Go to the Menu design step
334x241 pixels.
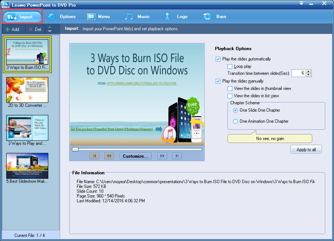coord(98,17)
